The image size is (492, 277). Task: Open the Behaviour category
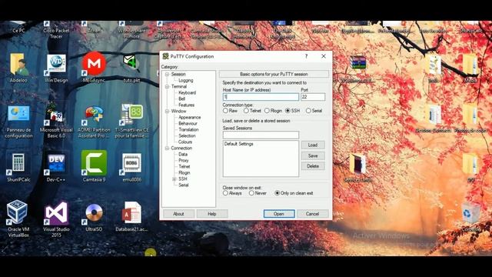(x=188, y=123)
